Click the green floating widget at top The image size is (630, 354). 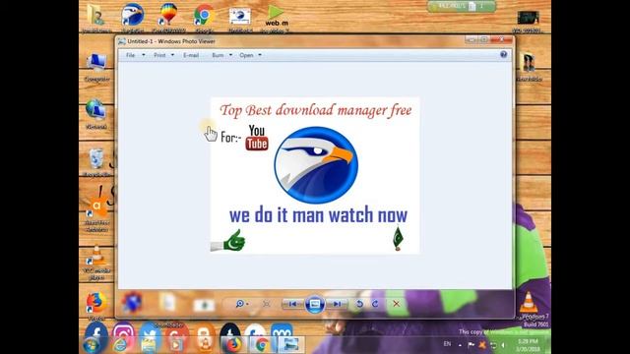462,6
